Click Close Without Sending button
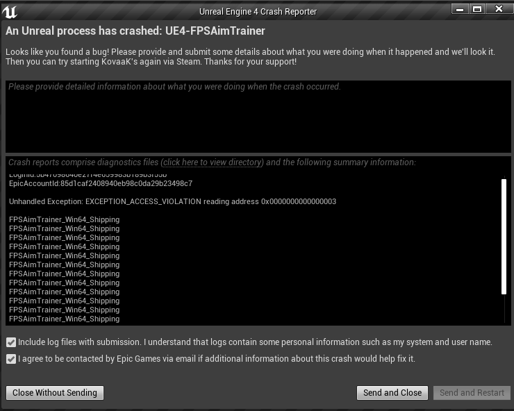Screen dimensions: 514x411 pyautogui.click(x=55, y=393)
